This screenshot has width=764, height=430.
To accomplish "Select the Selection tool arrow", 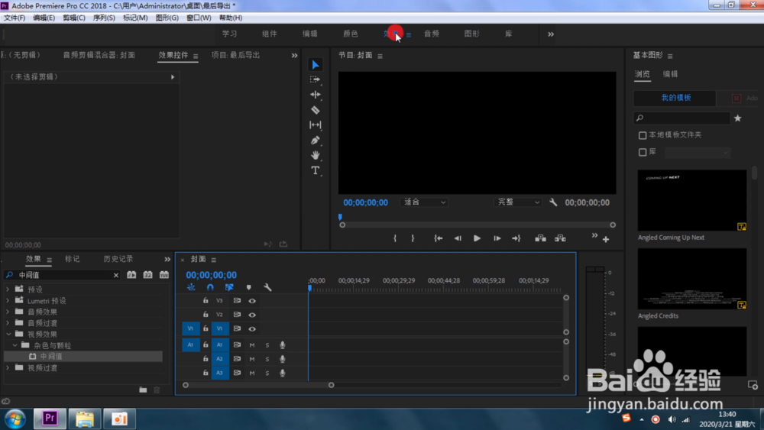I will [x=316, y=65].
